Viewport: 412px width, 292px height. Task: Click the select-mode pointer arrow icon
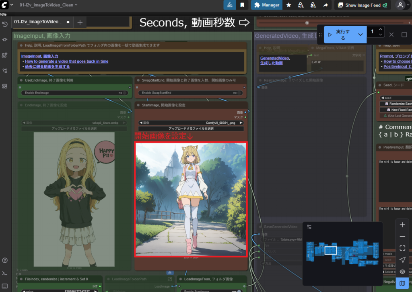[402, 260]
